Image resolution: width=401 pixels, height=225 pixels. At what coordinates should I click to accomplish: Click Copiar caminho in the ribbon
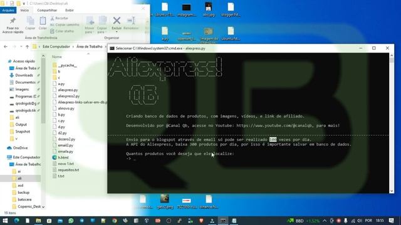click(x=65, y=25)
